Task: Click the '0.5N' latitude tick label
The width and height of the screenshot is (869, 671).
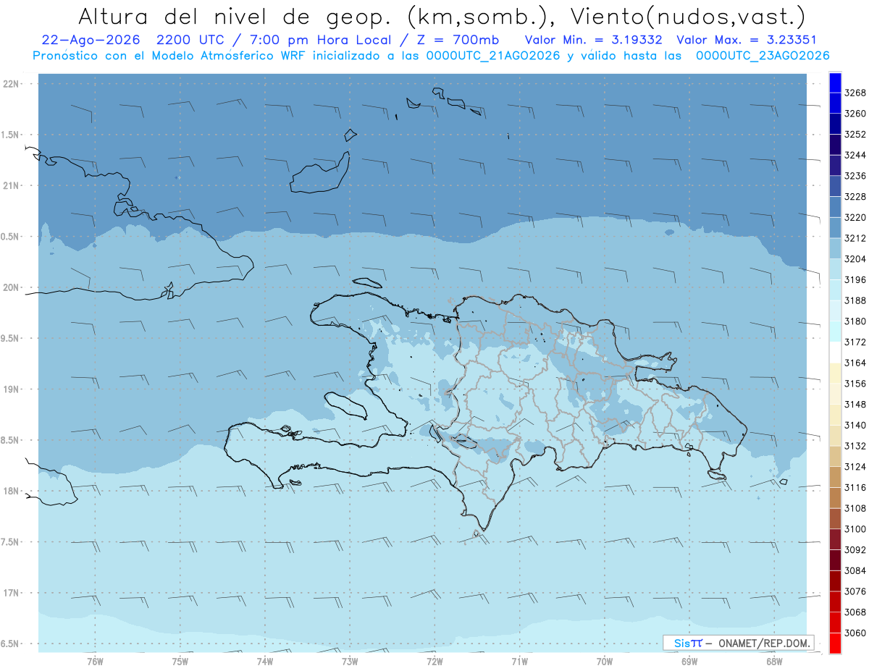Action: coord(11,237)
